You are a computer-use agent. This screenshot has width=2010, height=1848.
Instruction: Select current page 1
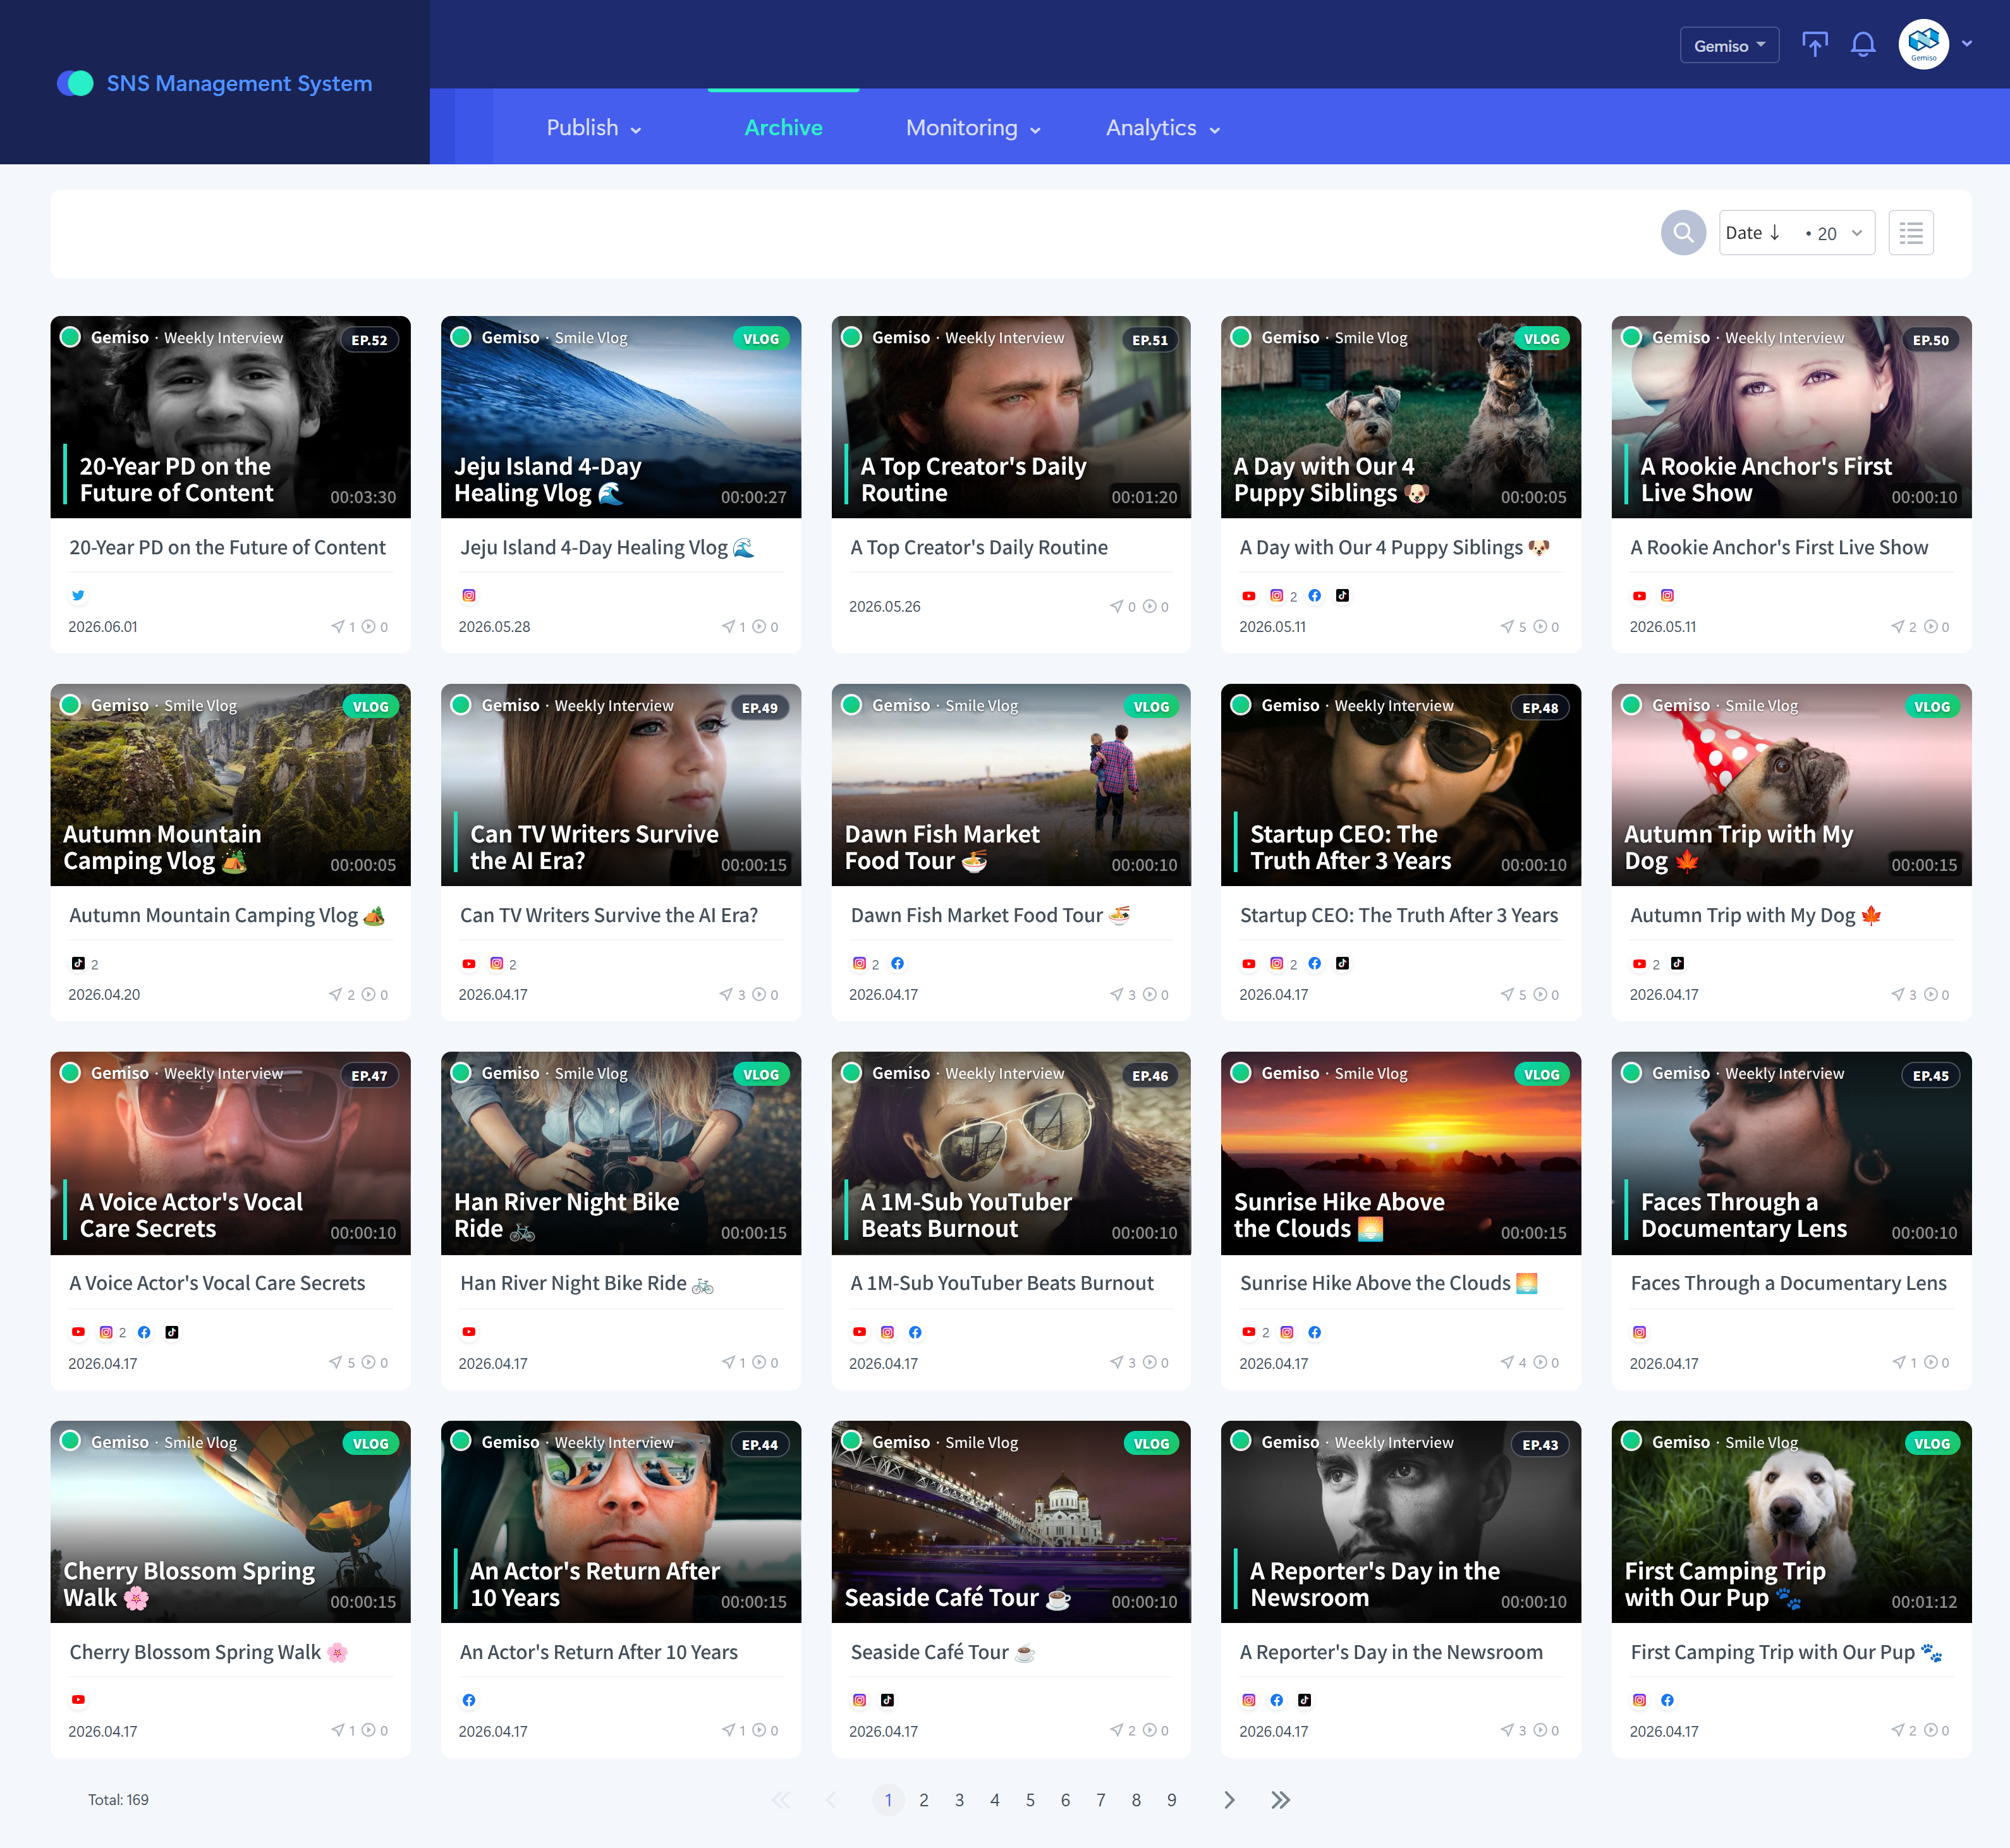[x=888, y=1800]
